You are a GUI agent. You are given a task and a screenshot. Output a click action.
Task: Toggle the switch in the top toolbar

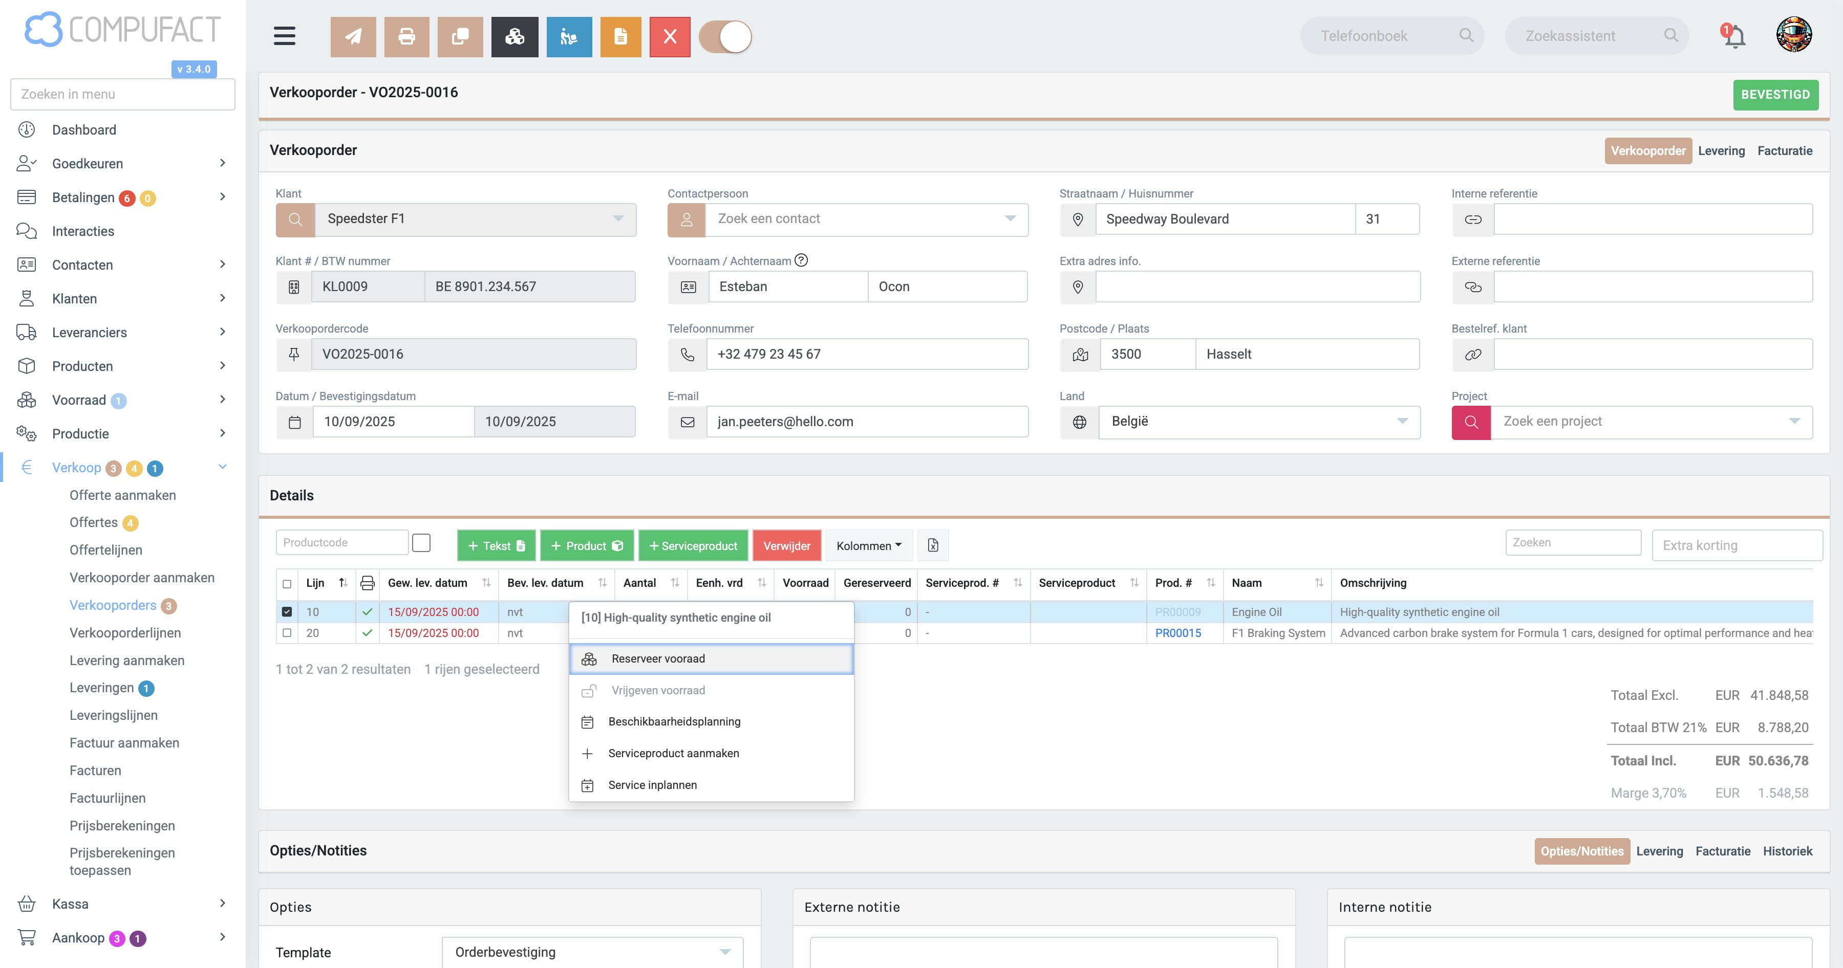point(725,36)
